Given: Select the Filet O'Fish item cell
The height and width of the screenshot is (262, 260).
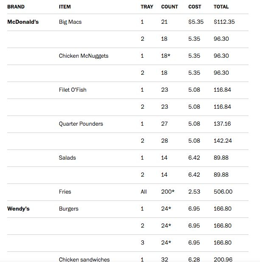Looking at the screenshot, I should (73, 90).
